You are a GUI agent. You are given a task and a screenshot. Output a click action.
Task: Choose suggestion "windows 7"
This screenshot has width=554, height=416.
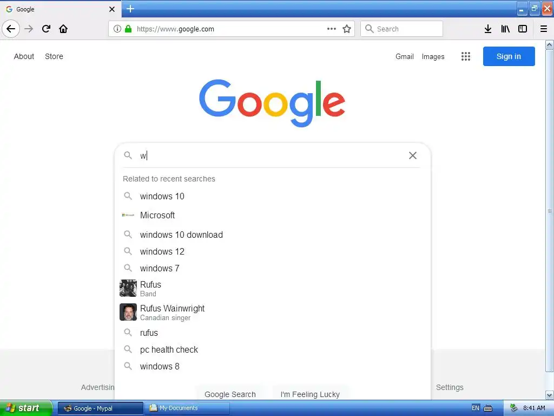(273, 268)
